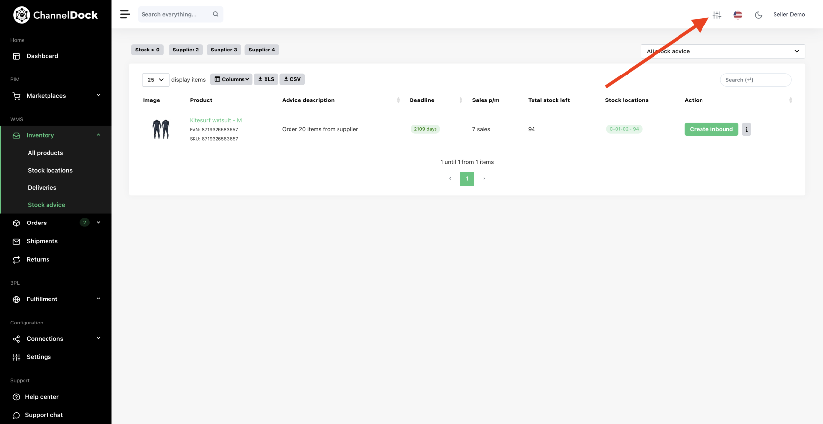Click the Help center question icon
The image size is (823, 424).
[x=16, y=397]
